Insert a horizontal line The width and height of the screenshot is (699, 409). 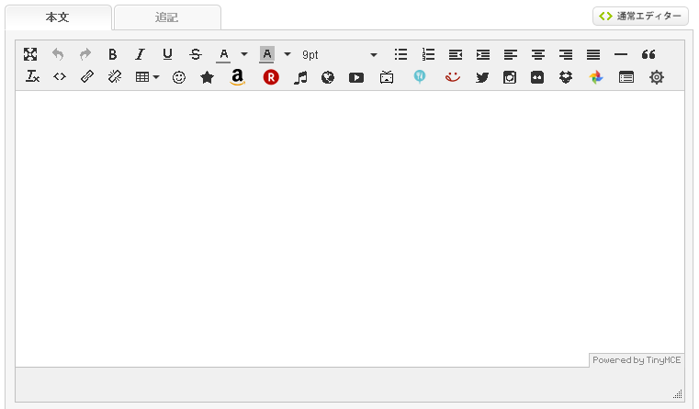(621, 54)
